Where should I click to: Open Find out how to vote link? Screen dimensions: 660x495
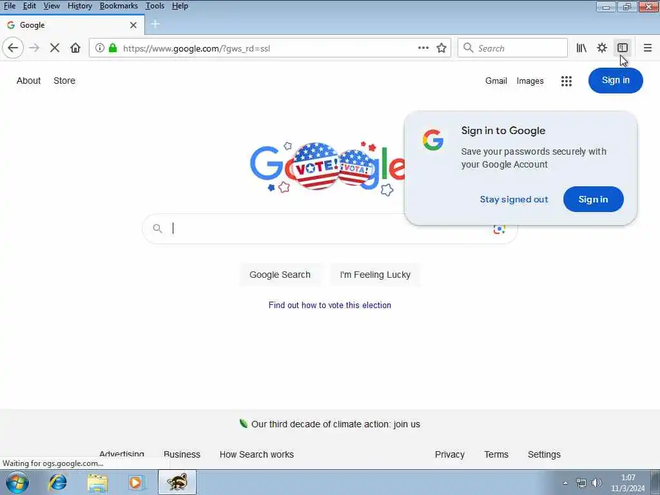pos(329,305)
